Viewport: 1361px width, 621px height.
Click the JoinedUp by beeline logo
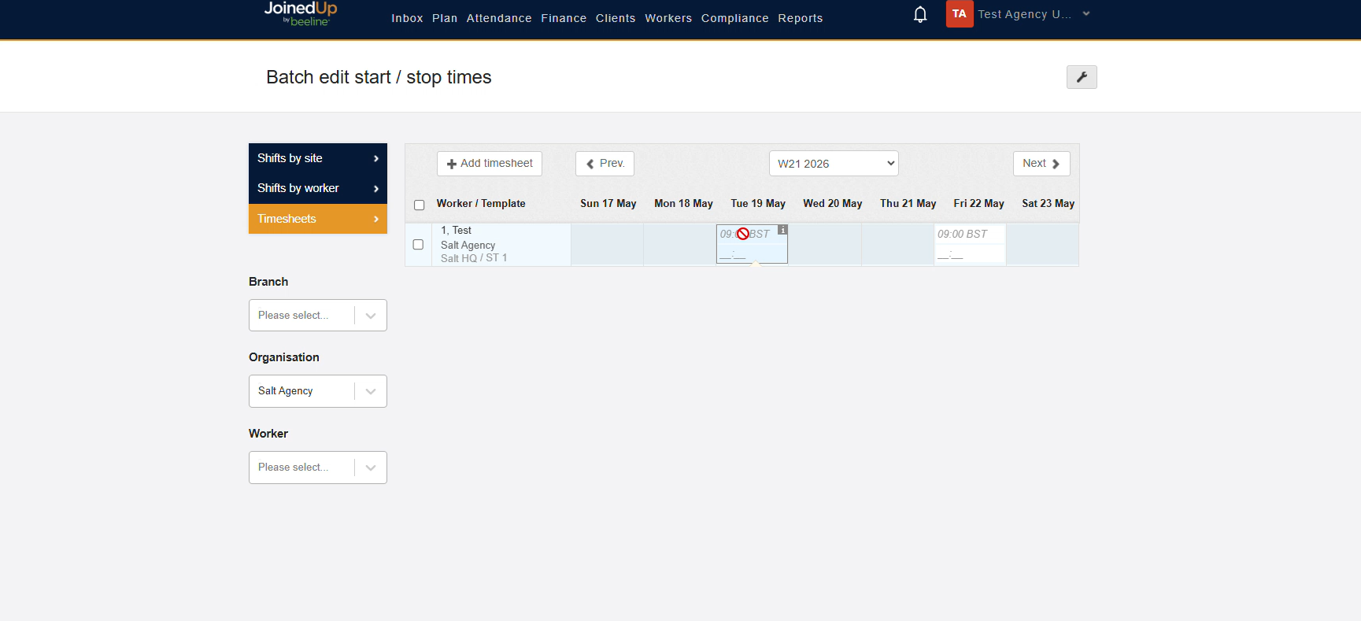[301, 13]
